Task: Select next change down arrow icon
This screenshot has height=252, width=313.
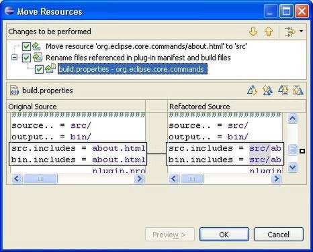Action: tap(253, 31)
